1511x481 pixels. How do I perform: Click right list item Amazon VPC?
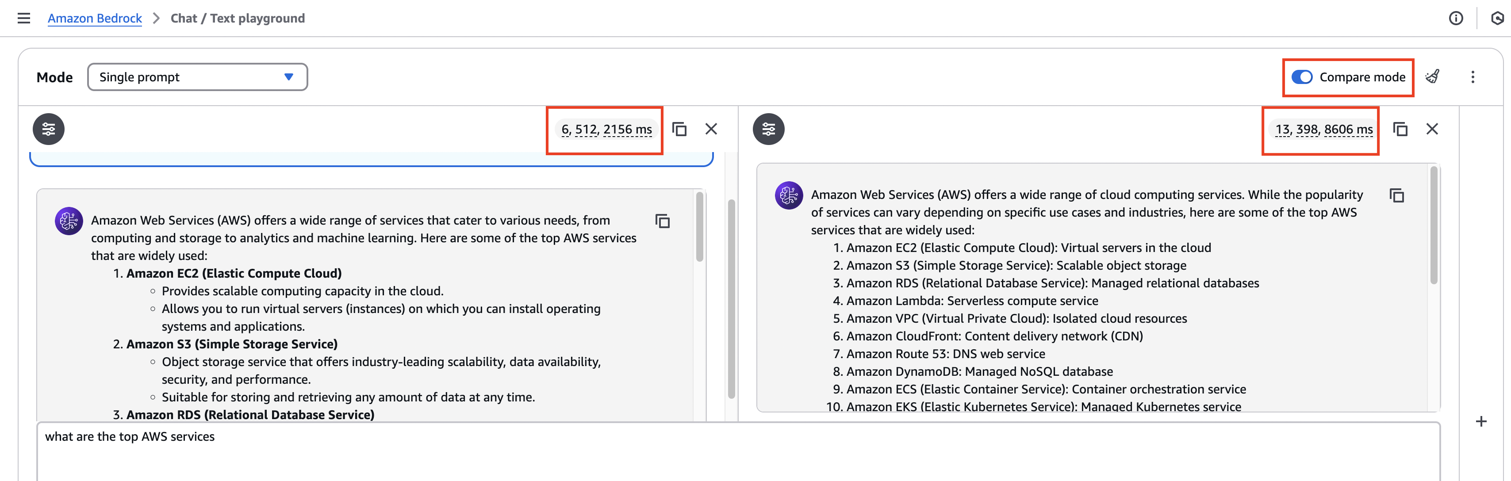(x=1016, y=318)
